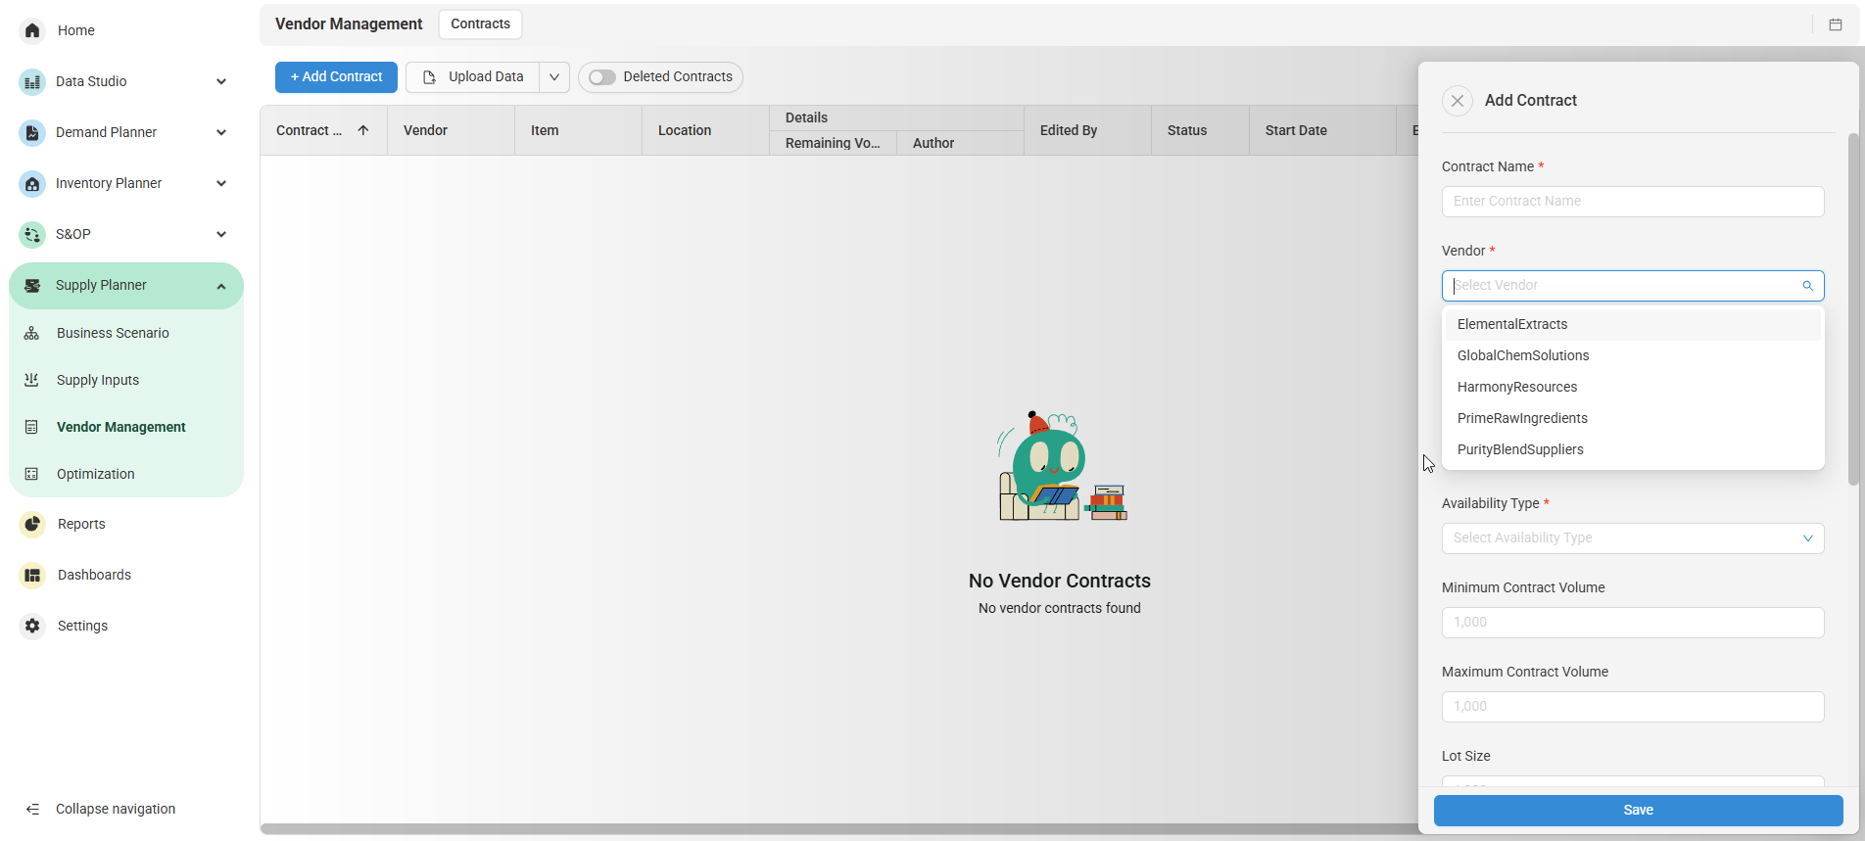Screen dimensions: 1865x841
Task: Click the Optimization icon in sidebar
Action: pyautogui.click(x=31, y=474)
